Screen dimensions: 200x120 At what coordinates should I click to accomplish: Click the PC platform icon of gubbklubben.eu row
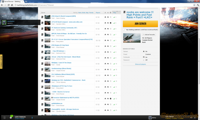[42, 104]
